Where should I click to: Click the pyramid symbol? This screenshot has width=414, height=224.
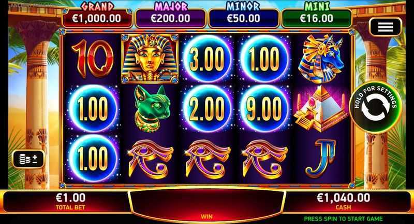[x=320, y=108]
